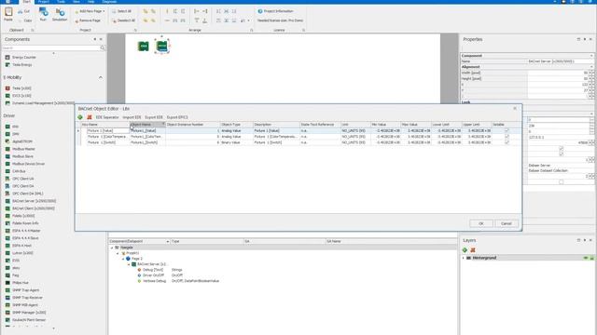This screenshot has width=597, height=335.
Task: Click the search icon in Components panel
Action: pos(102,48)
